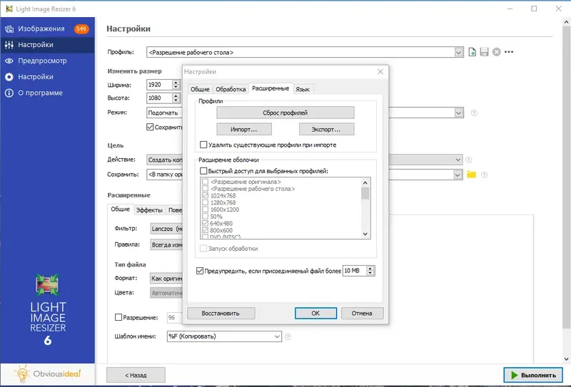Switch to the Обработка tab

click(231, 89)
